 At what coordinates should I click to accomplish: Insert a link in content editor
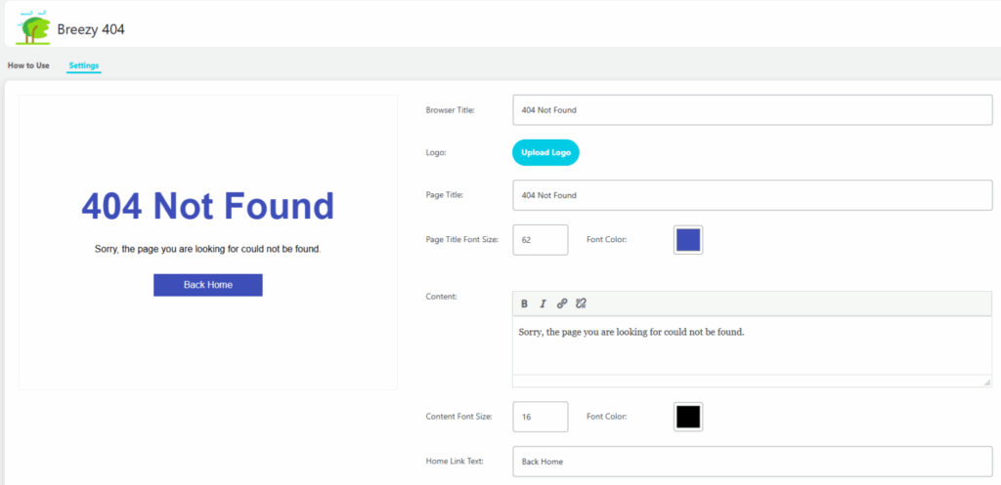(561, 303)
